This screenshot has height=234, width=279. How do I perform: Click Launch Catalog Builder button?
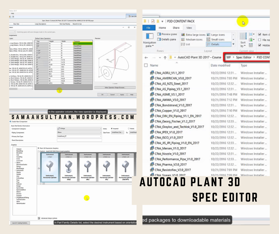click(x=20, y=223)
